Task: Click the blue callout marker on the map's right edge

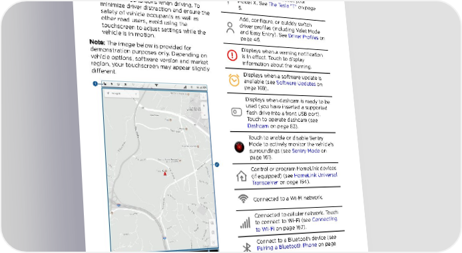Action: click(217, 164)
